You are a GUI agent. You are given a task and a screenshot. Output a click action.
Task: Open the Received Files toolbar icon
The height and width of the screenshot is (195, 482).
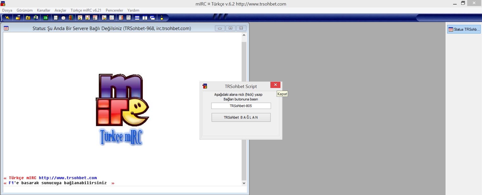click(104, 18)
